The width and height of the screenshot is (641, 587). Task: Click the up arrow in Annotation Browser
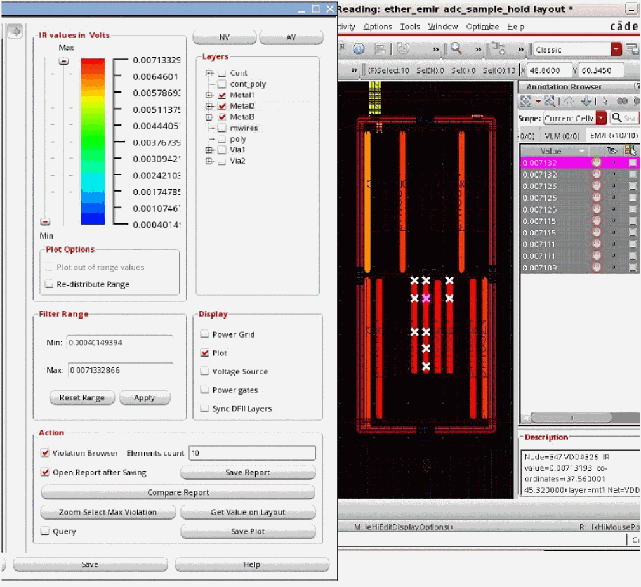tap(568, 101)
